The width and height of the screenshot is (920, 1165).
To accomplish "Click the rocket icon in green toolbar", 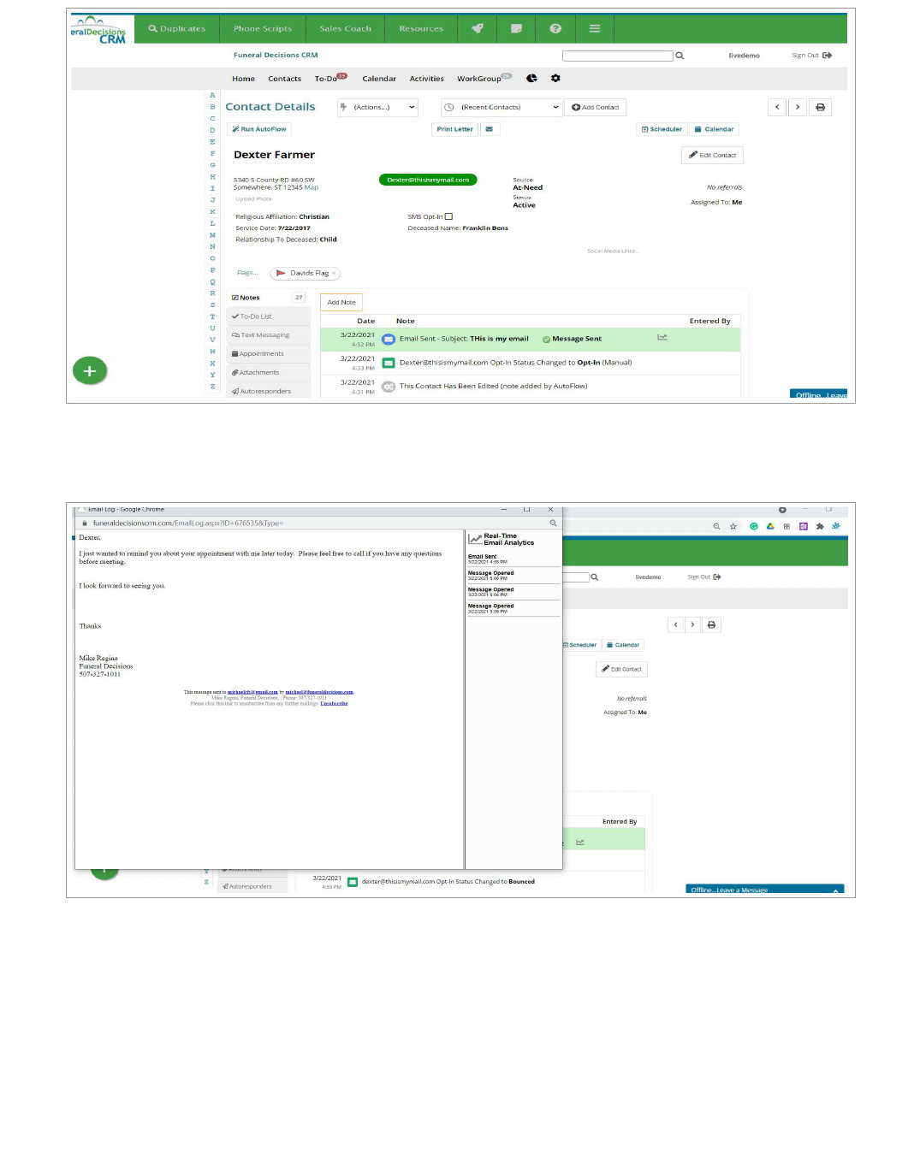I will tap(478, 28).
